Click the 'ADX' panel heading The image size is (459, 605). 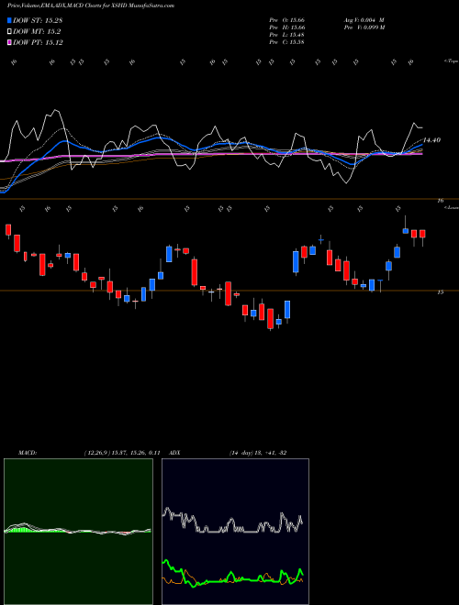174,453
